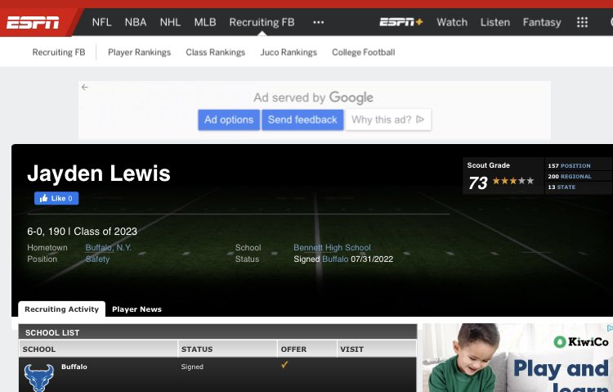Open the NHL menu
Screen dimensions: 613x392
170,22
